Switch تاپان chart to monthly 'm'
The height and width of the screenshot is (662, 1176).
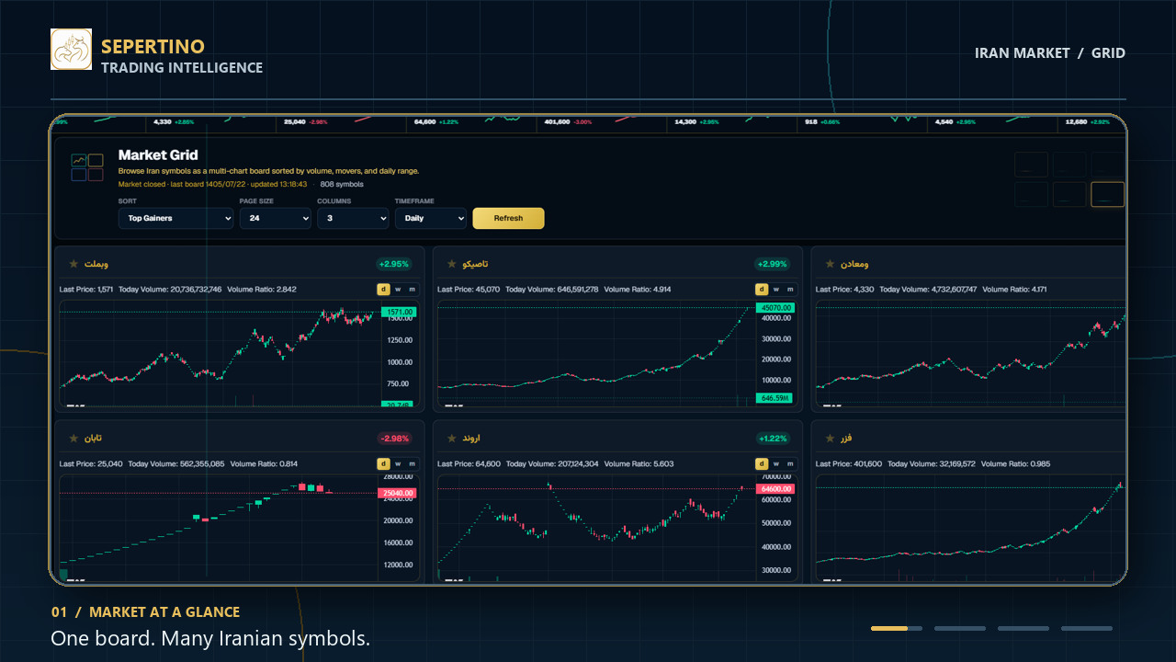click(x=412, y=463)
